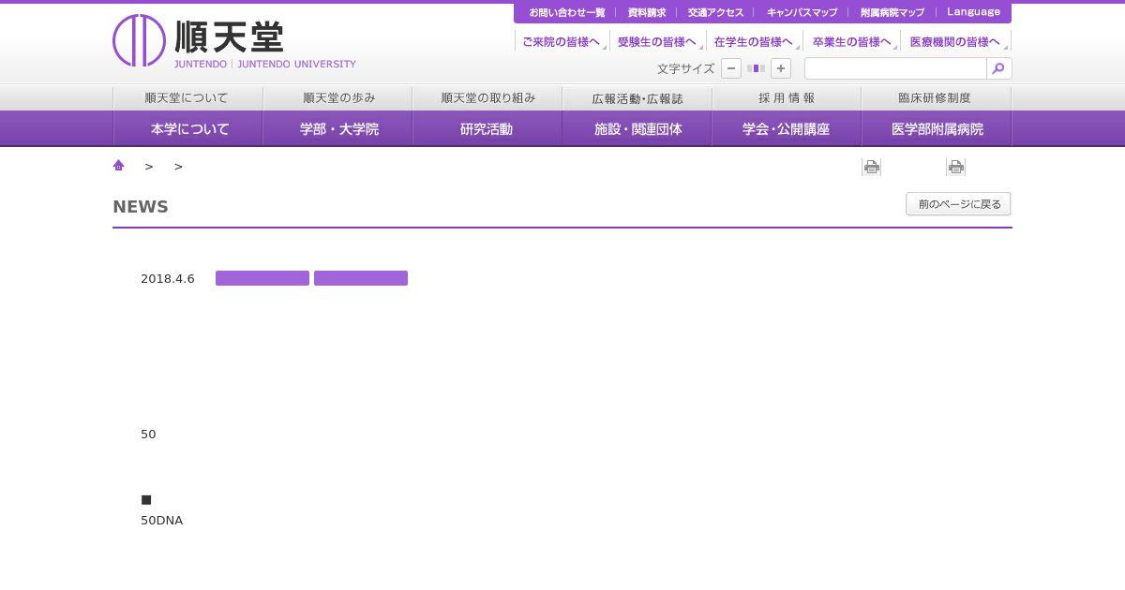The image size is (1125, 590).
Task: Click the first purple category tag
Action: point(262,278)
